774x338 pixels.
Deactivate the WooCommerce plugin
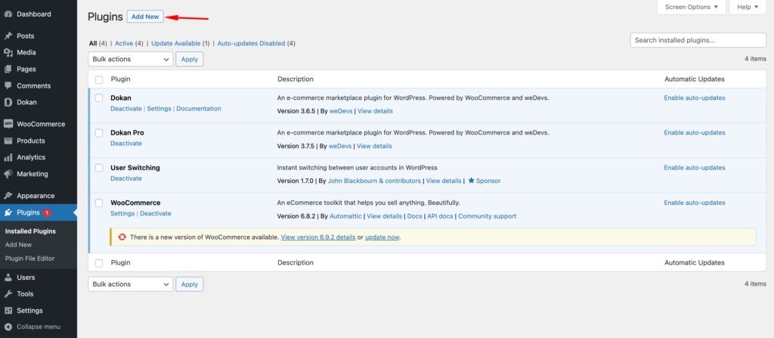(x=156, y=214)
